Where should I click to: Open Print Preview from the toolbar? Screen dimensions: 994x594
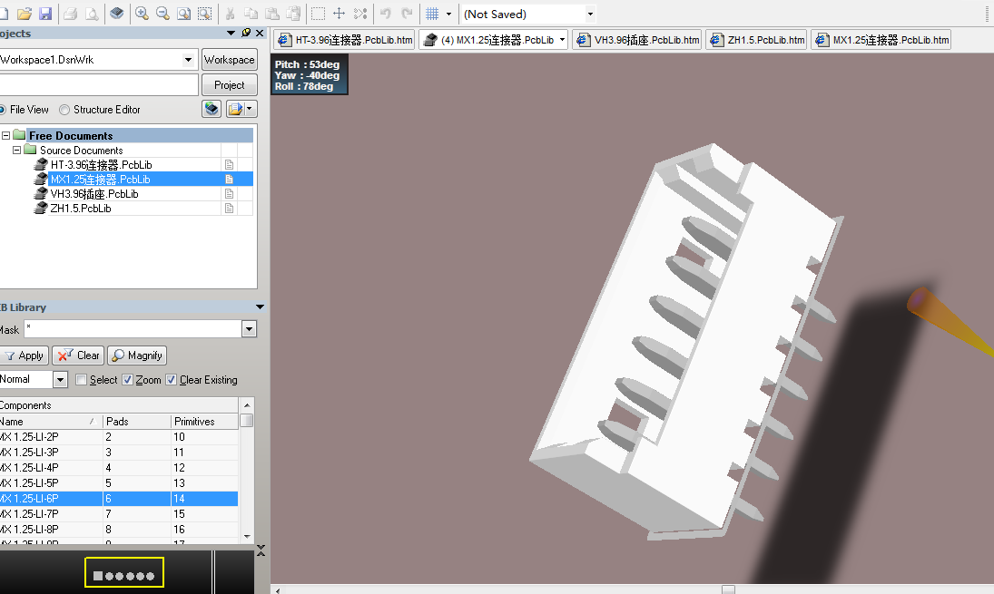(x=92, y=14)
